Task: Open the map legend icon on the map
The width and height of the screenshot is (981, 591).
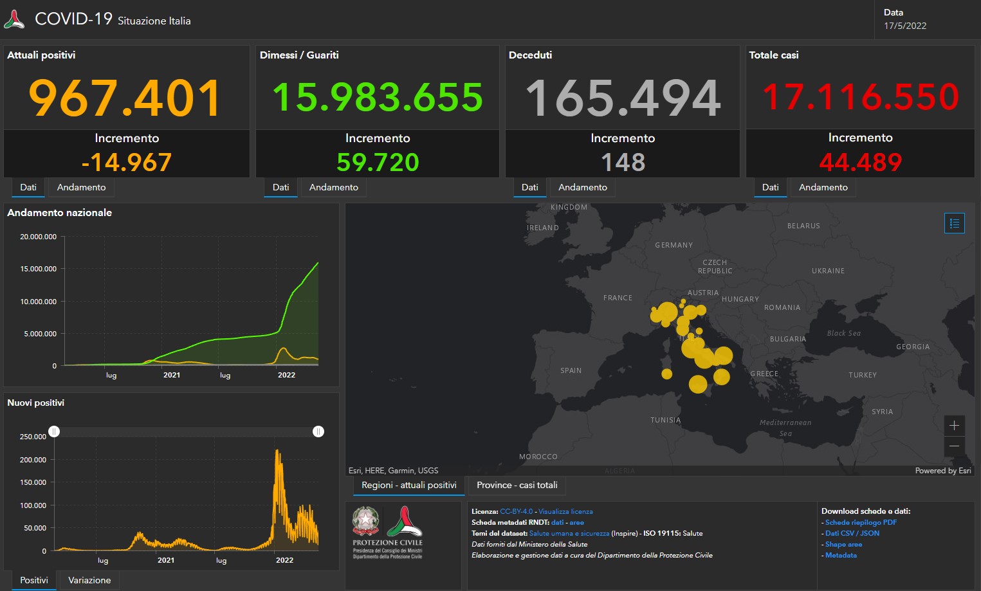Action: point(955,223)
